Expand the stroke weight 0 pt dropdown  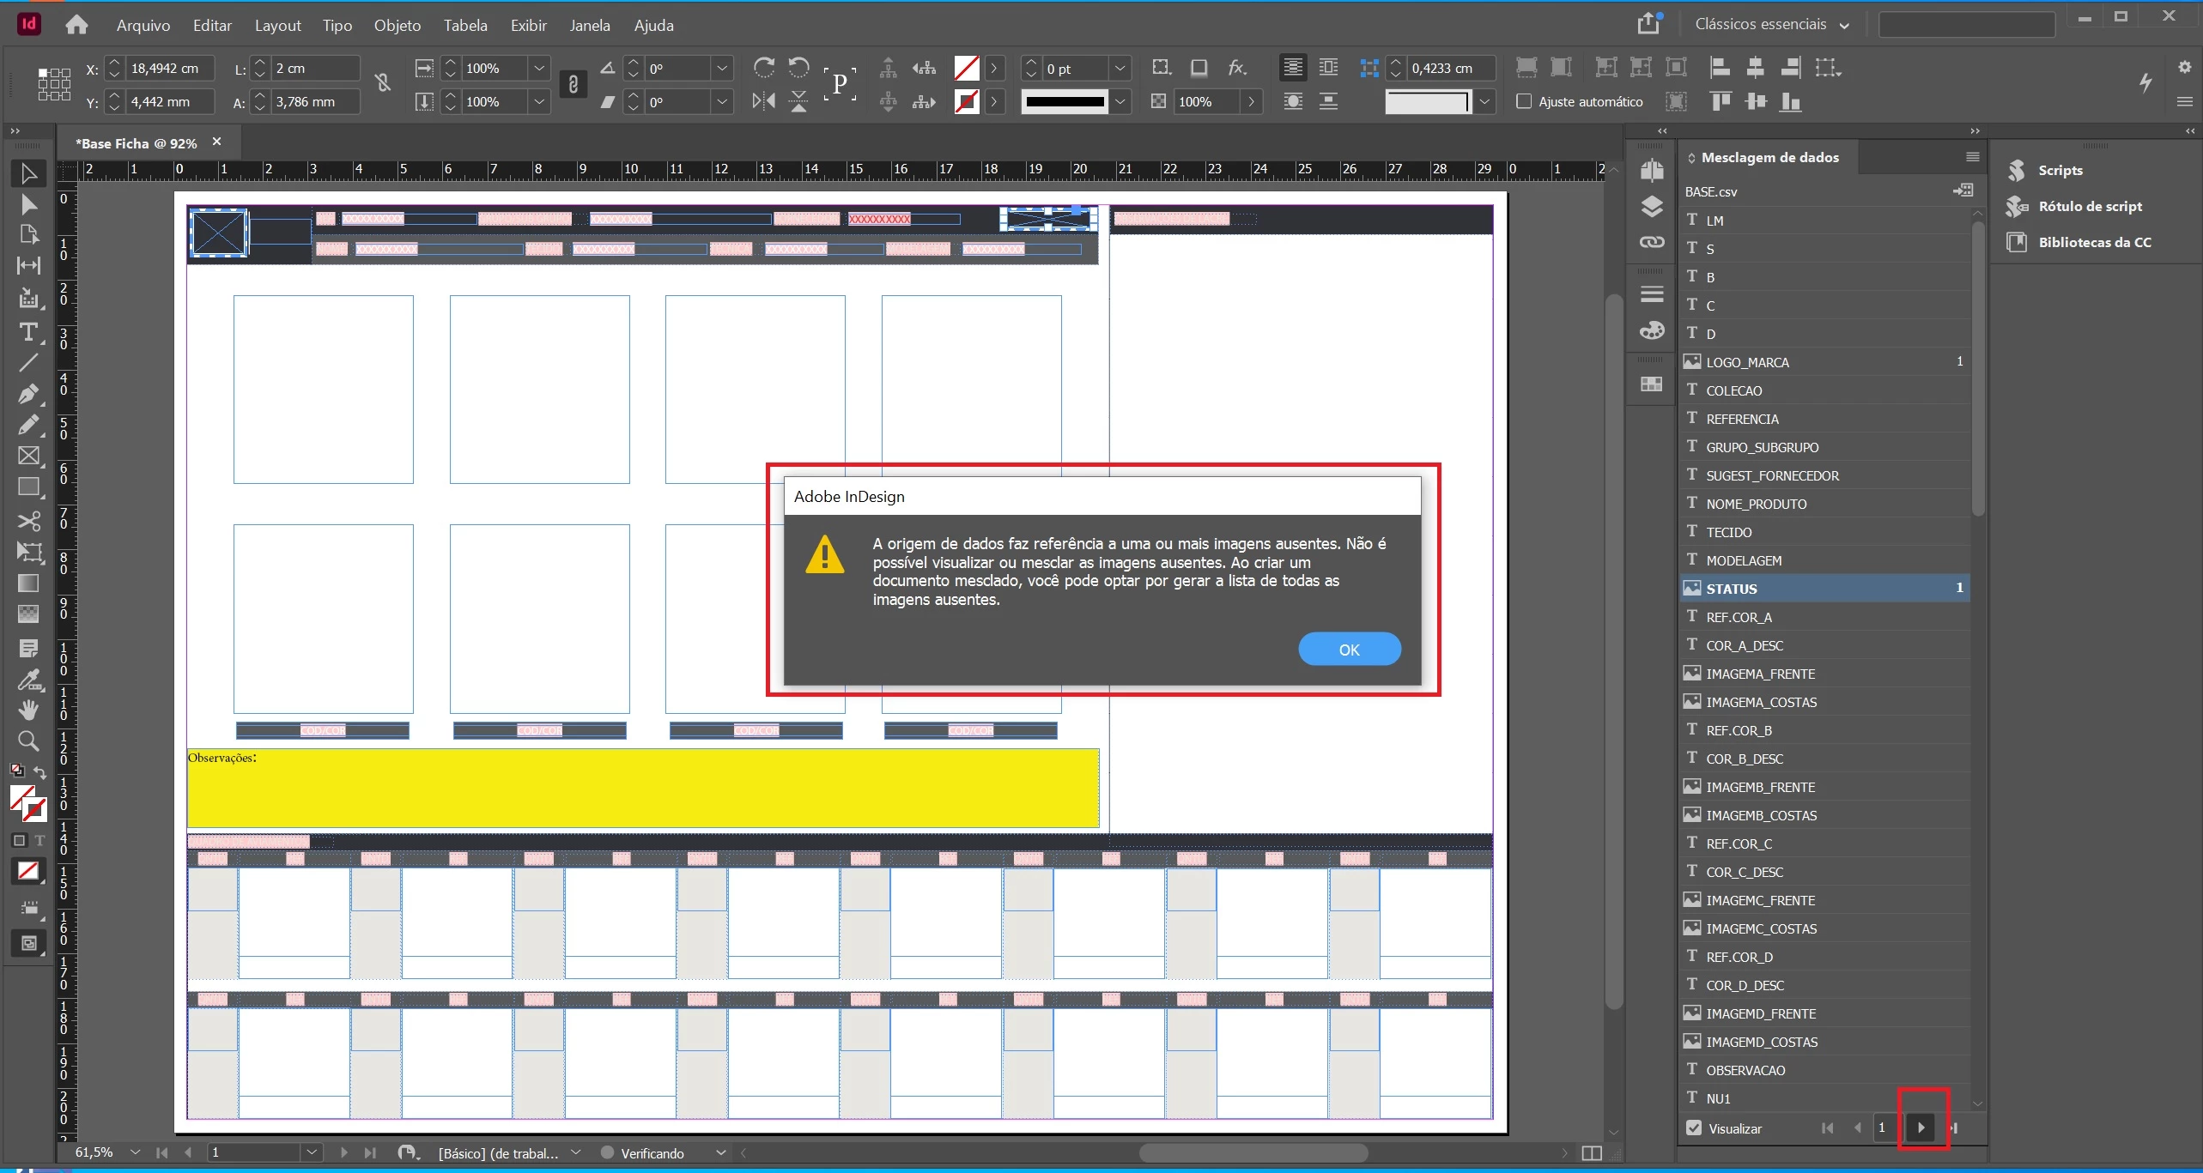(x=1120, y=69)
